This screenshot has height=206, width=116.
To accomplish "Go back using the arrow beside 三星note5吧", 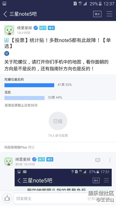I will click(x=5, y=14).
